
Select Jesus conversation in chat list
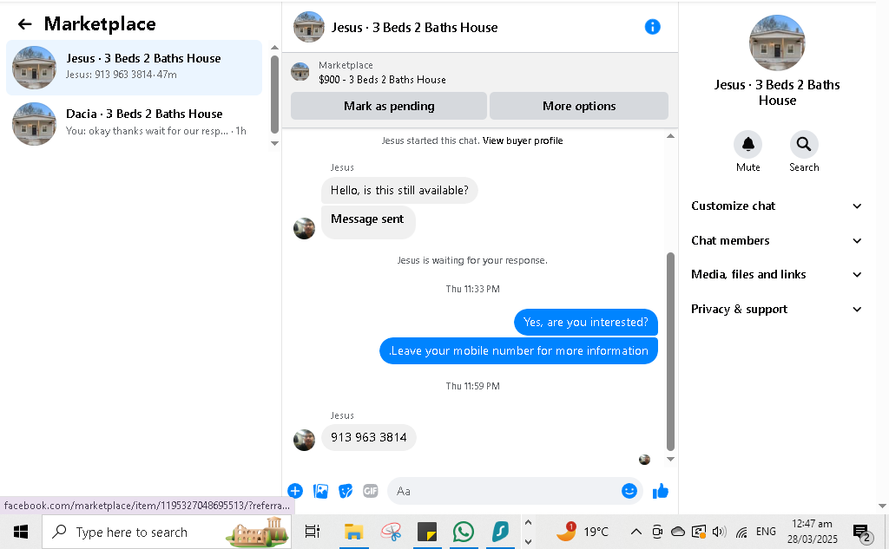pos(135,68)
